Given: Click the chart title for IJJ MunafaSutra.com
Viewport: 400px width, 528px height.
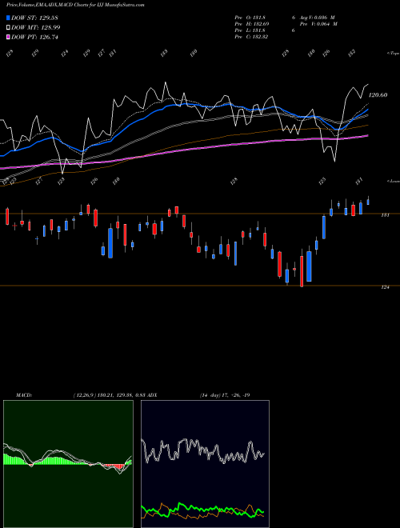Looking at the screenshot, I should pyautogui.click(x=75, y=6).
